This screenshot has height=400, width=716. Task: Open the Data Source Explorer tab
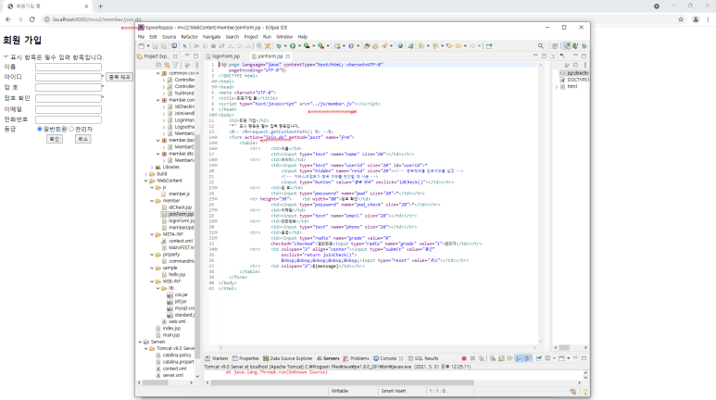288,358
